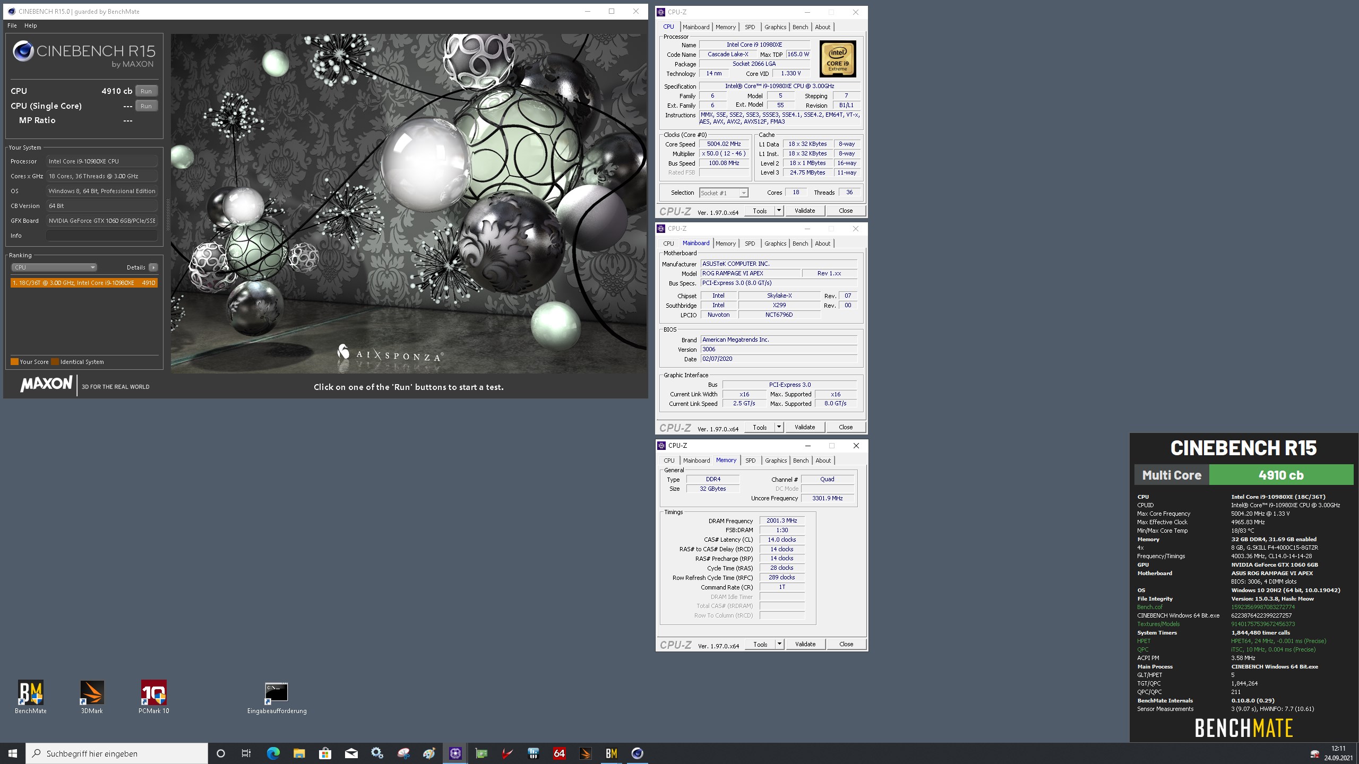Open Paint palette icon on the taskbar
Viewport: 1359px width, 764px height.
[429, 753]
